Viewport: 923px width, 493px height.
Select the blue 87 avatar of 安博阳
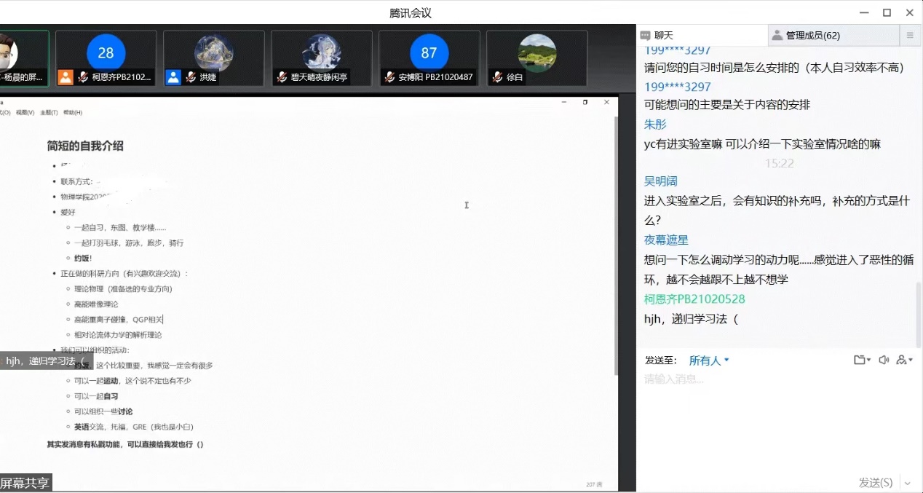click(x=429, y=53)
